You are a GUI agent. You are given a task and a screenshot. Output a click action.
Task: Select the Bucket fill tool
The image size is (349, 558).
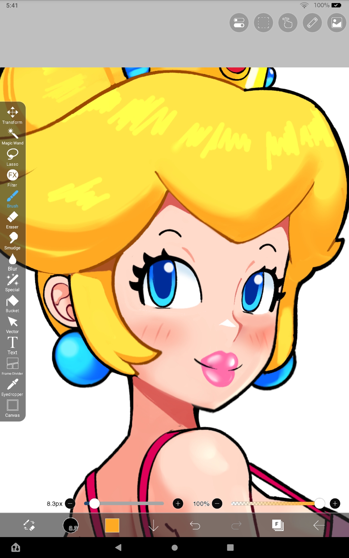tap(13, 304)
